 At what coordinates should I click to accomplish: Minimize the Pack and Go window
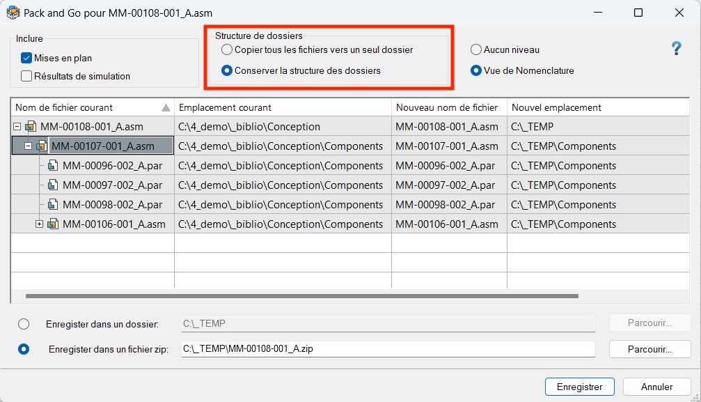pyautogui.click(x=598, y=13)
